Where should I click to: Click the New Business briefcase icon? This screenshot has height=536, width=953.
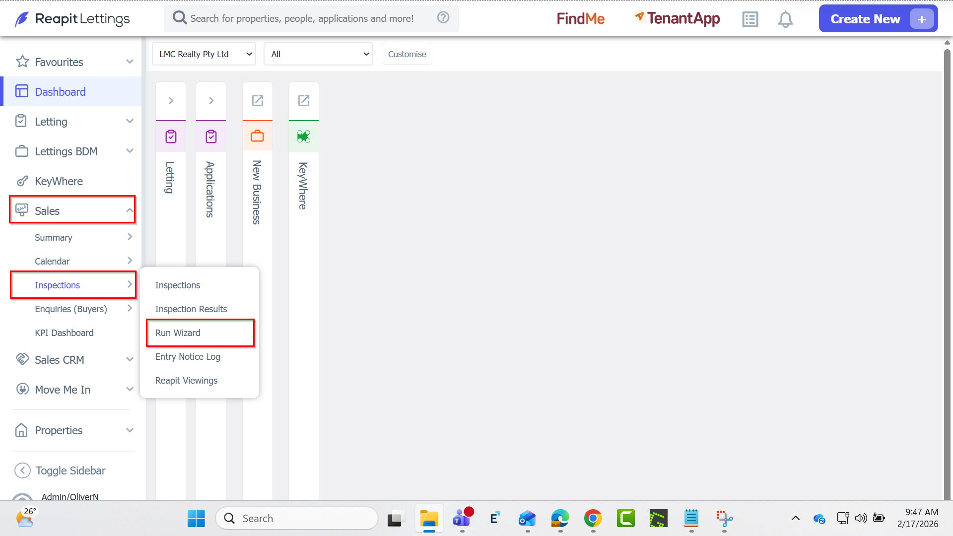coord(258,136)
